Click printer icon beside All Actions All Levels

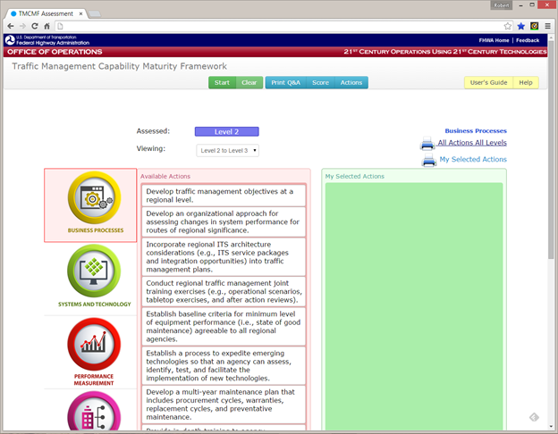[427, 143]
